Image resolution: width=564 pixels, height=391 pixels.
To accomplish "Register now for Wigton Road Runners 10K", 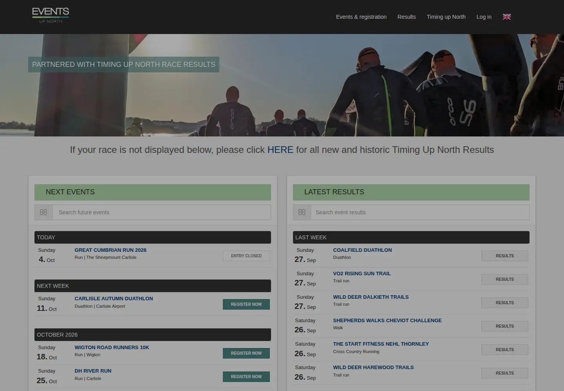I will (x=246, y=353).
